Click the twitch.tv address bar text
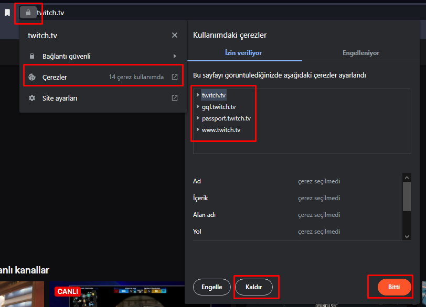 pos(50,13)
